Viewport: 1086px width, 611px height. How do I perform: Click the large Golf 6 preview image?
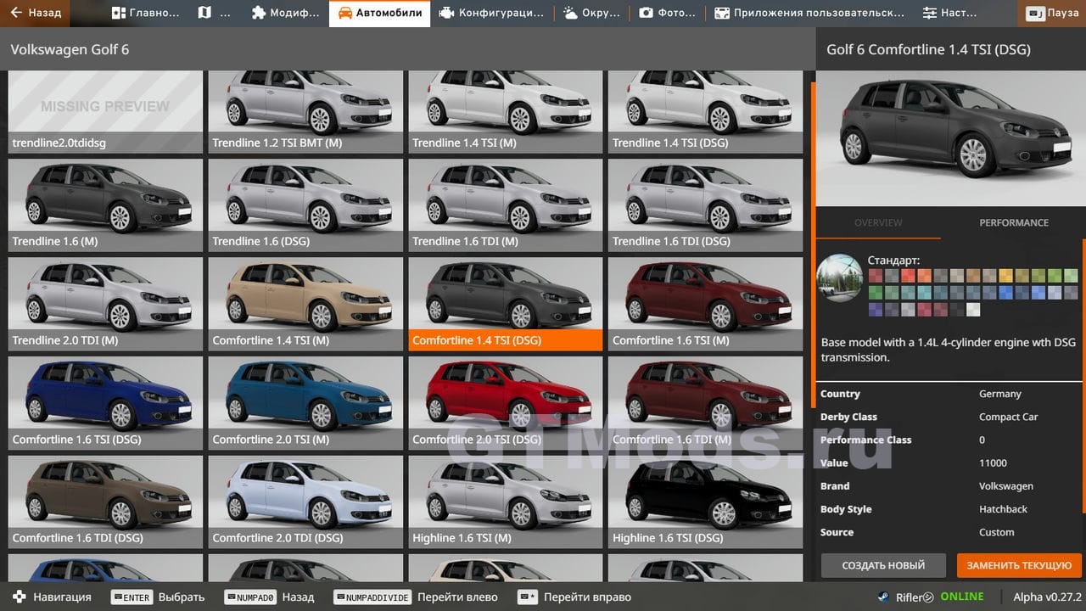coord(951,138)
